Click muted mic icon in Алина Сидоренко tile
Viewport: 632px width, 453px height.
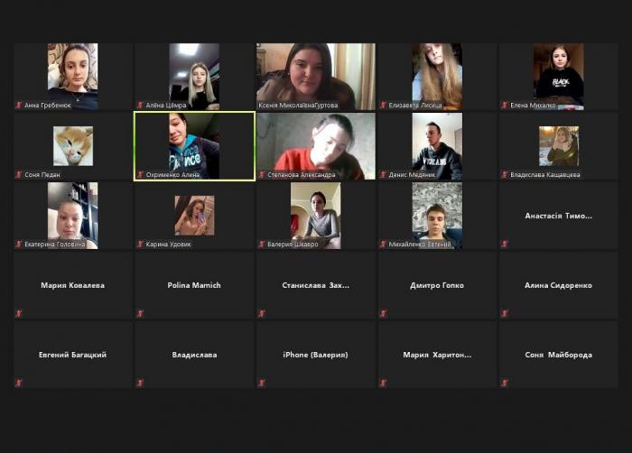click(504, 313)
